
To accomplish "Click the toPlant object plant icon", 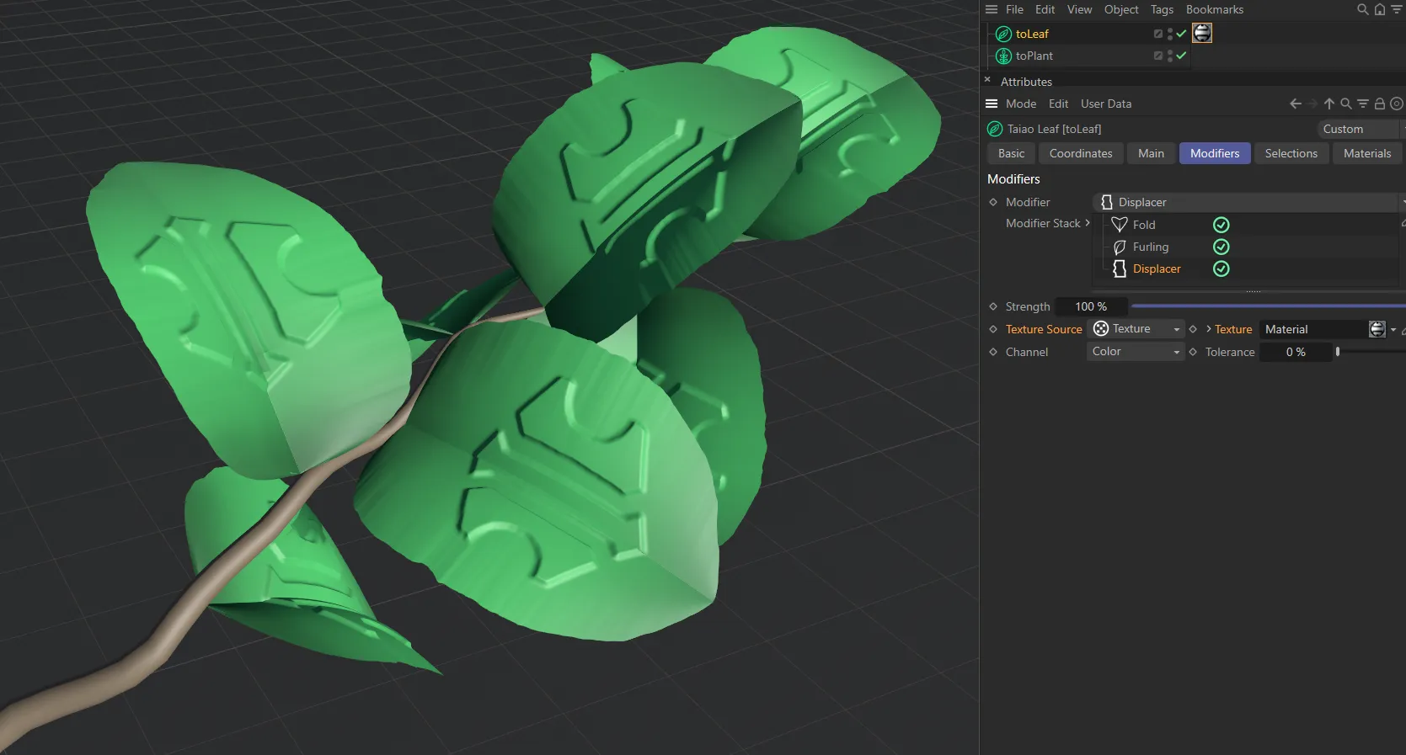I will pyautogui.click(x=1003, y=56).
